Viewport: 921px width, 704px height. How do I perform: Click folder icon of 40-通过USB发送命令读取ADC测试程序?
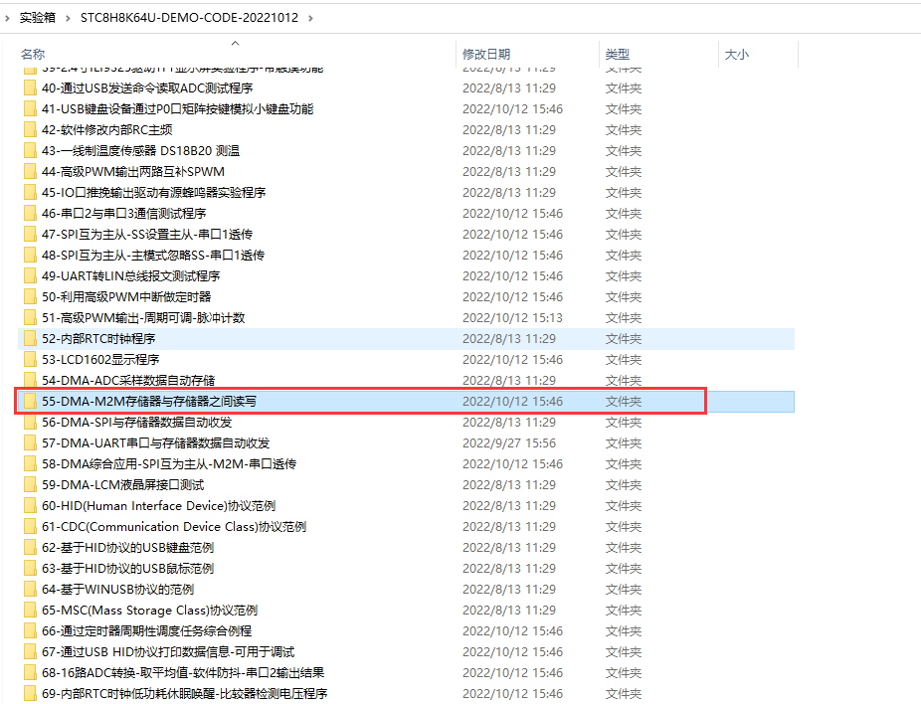[30, 88]
